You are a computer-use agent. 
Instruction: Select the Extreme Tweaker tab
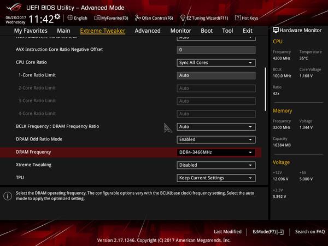pos(103,31)
